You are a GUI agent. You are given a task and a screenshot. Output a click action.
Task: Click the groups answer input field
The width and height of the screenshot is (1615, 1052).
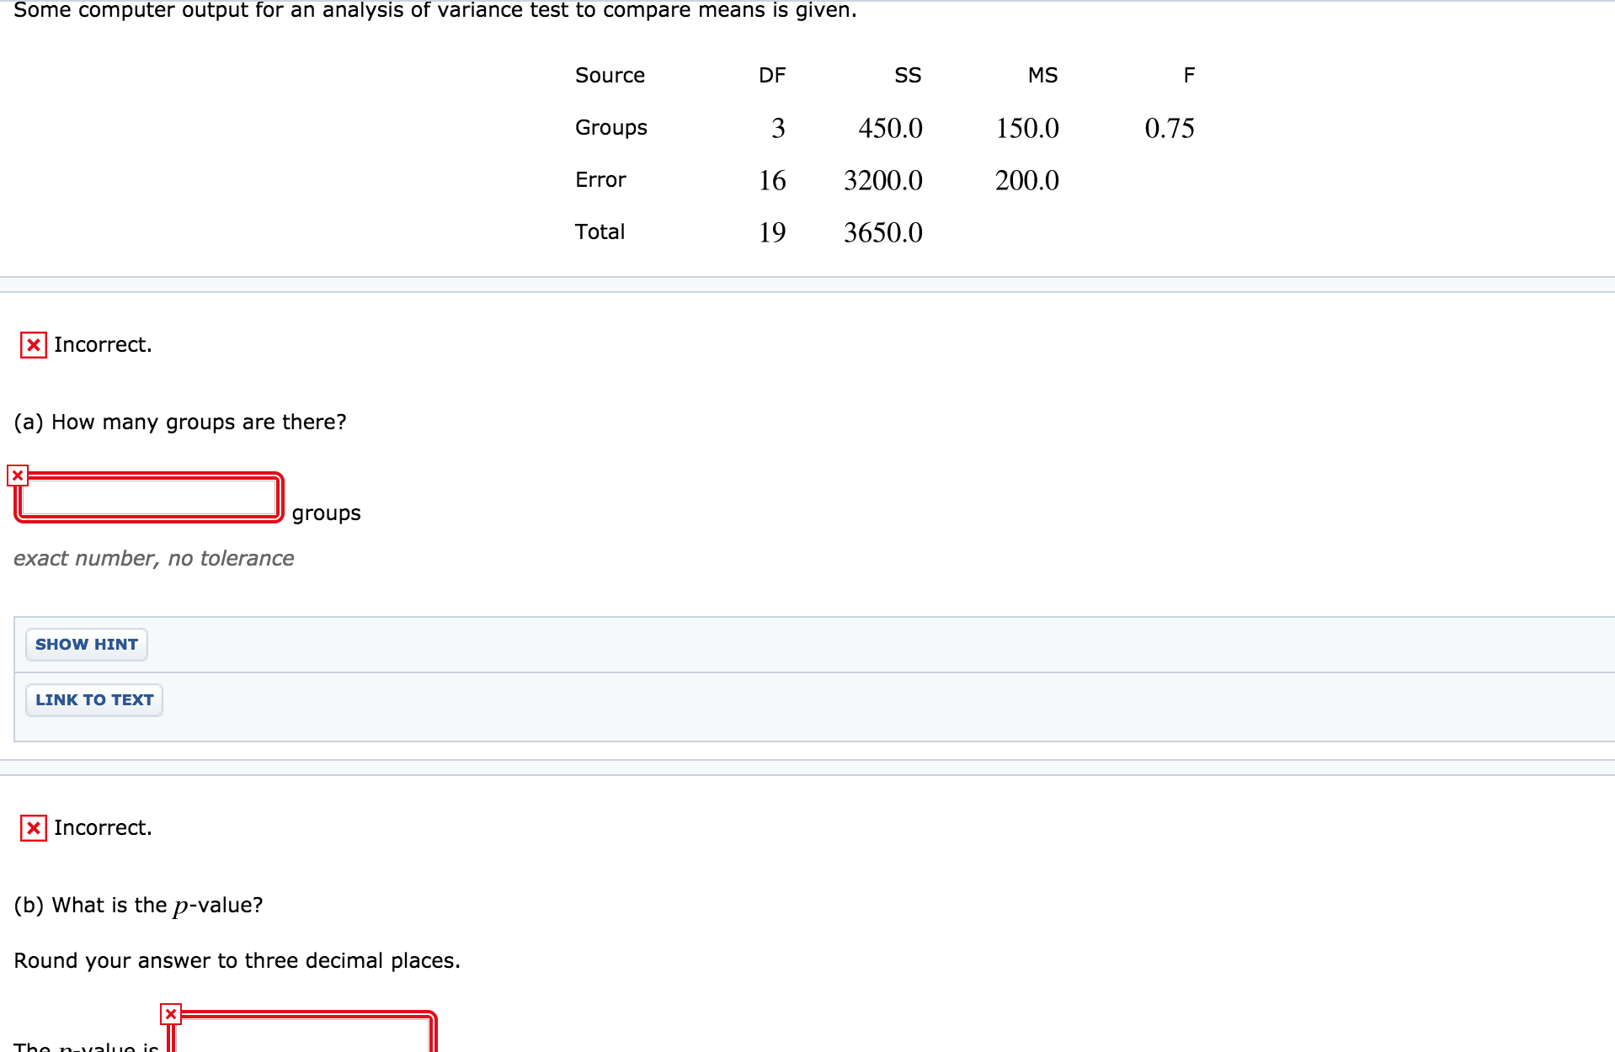point(149,497)
